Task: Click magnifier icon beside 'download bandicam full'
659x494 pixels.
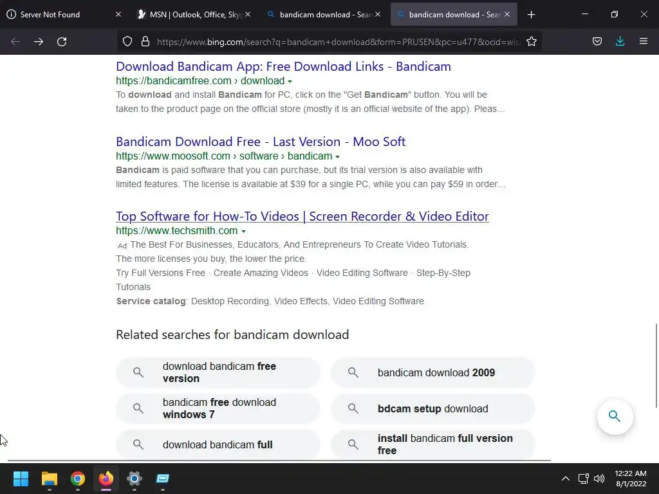Action: (x=138, y=444)
